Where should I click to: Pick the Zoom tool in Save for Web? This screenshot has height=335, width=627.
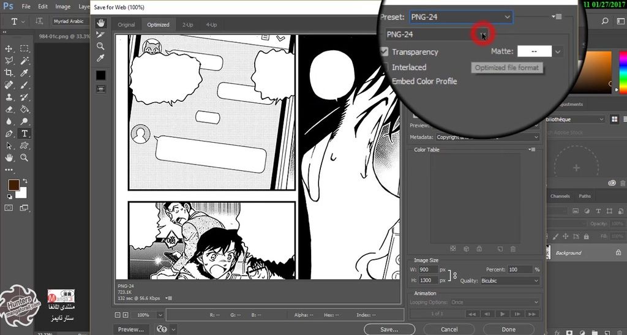click(100, 47)
